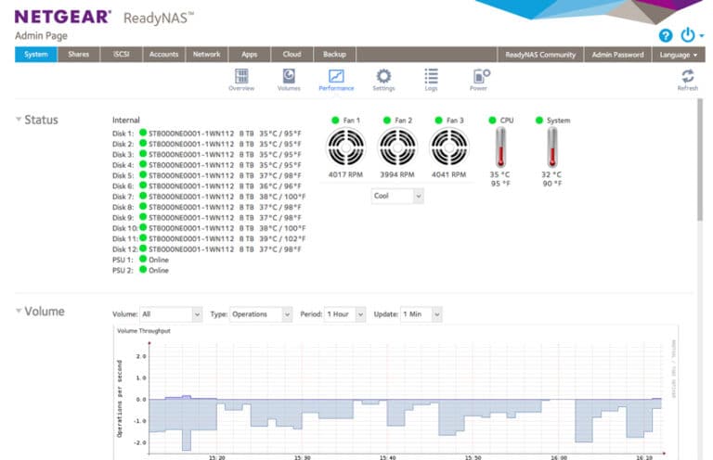The height and width of the screenshot is (460, 713).
Task: Open the Power icon in toolbar
Action: pos(479,80)
